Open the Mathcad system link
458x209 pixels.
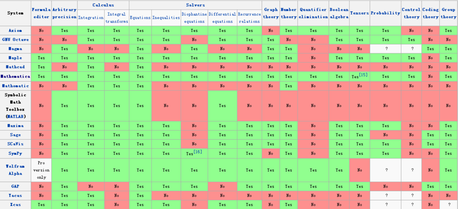tap(15, 67)
